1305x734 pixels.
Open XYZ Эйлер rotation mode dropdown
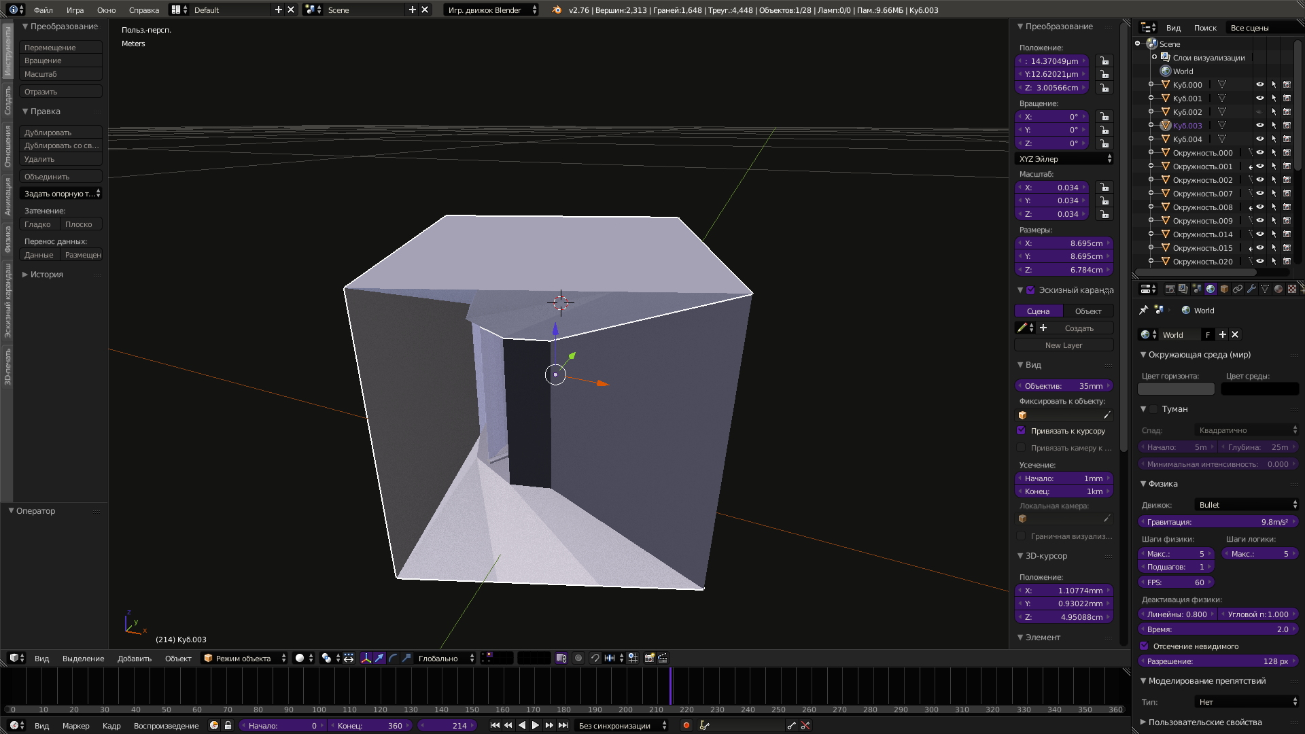tap(1064, 158)
